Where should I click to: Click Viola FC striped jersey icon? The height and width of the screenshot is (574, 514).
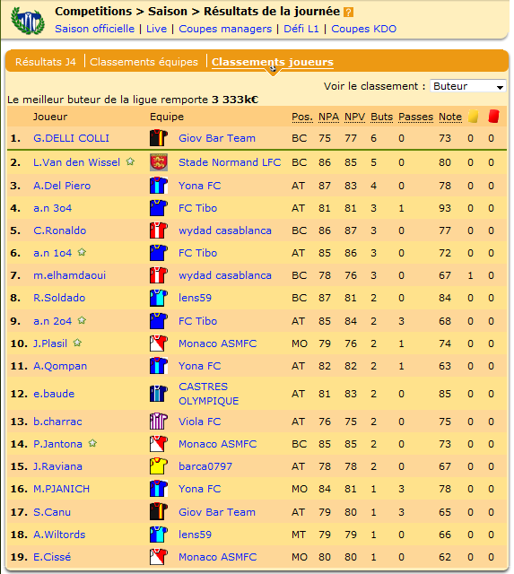pyautogui.click(x=159, y=422)
